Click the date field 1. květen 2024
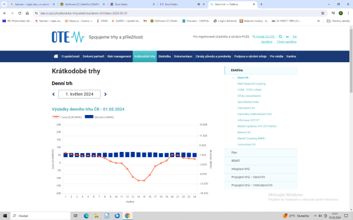 click(79, 94)
